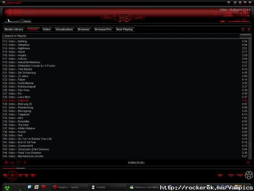Select track 137. Xotox - White Widdow

(x=125, y=129)
